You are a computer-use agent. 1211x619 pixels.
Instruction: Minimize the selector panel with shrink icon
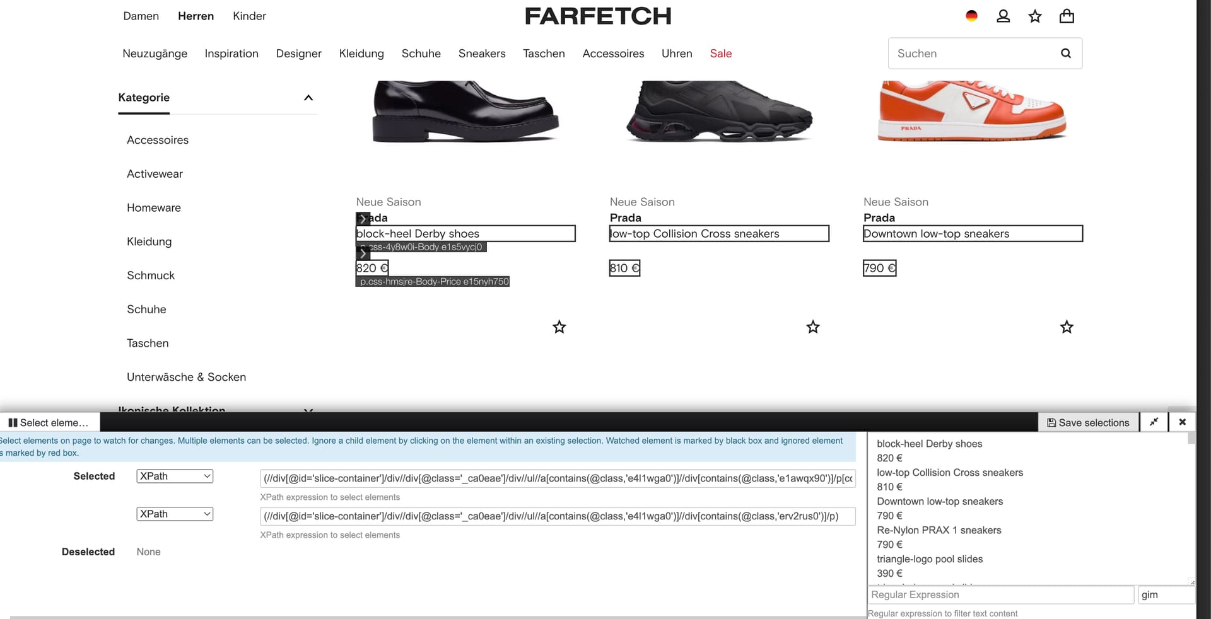click(x=1154, y=422)
